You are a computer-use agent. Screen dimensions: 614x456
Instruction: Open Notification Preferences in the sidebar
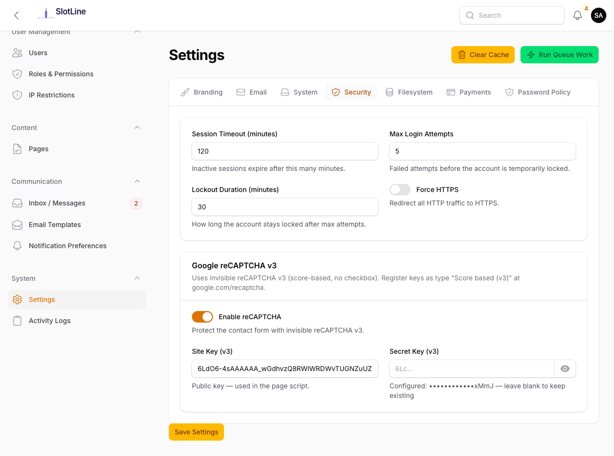point(77,246)
